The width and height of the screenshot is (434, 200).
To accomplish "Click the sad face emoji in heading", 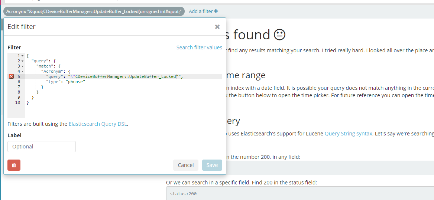I will tap(279, 35).
